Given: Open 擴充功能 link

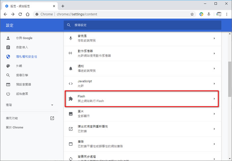Looking at the screenshot, I should 12,118.
